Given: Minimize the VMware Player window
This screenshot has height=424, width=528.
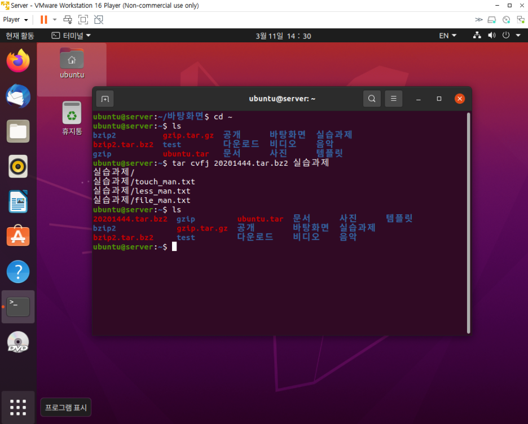Looking at the screenshot, I should 497,6.
